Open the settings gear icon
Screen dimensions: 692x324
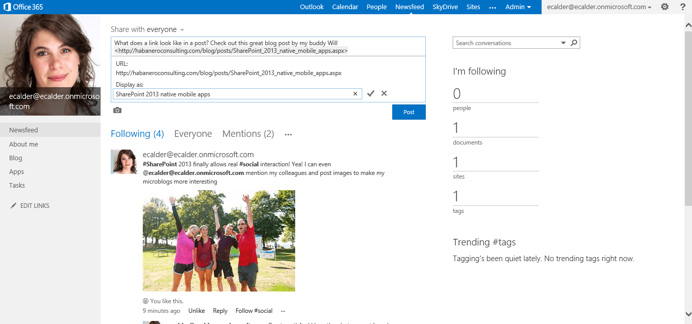point(665,7)
